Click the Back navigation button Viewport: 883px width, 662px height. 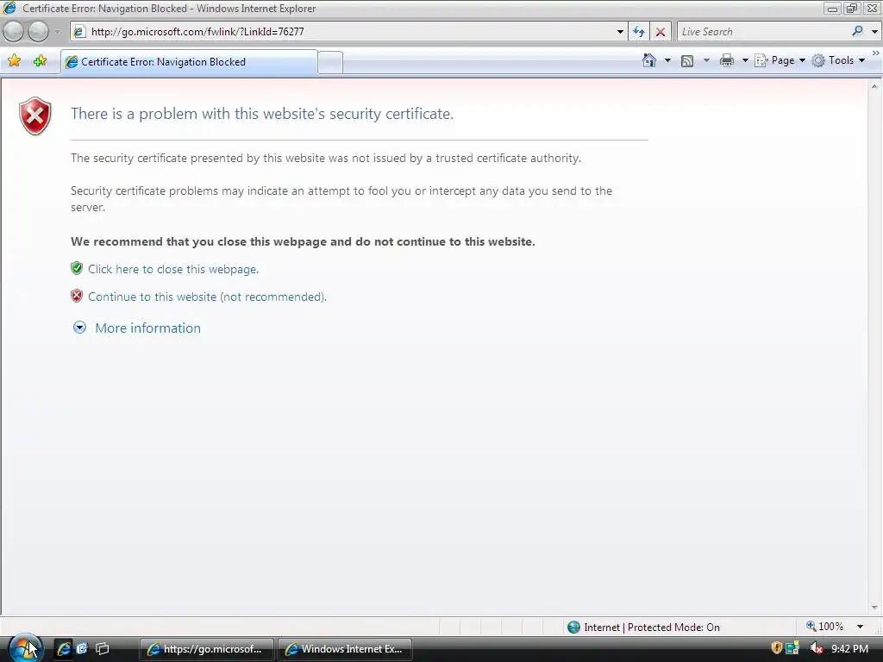coord(14,32)
